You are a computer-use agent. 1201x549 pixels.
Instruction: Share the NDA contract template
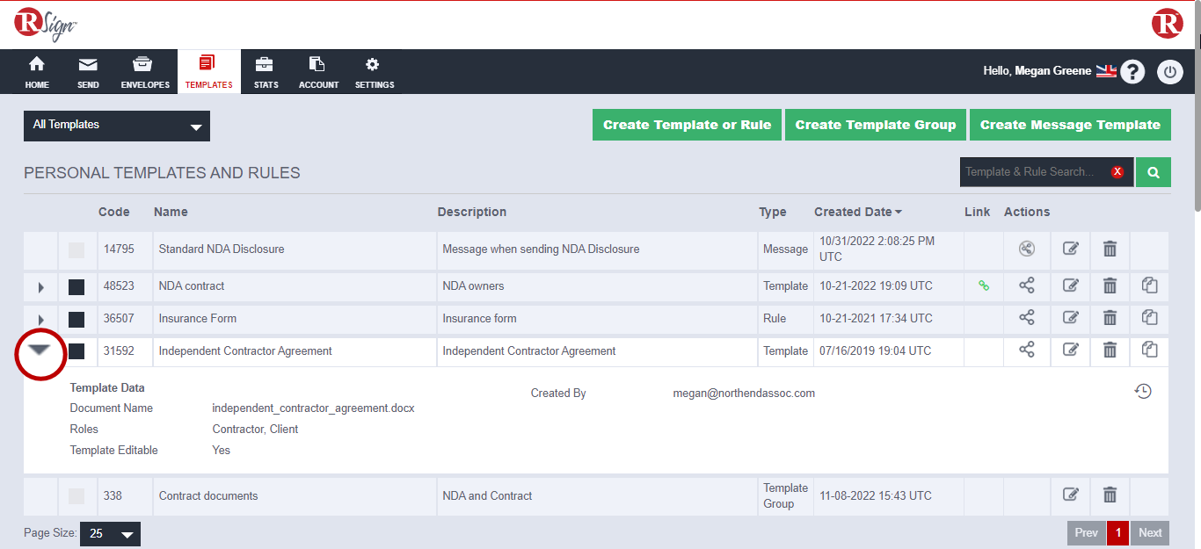(x=1026, y=285)
